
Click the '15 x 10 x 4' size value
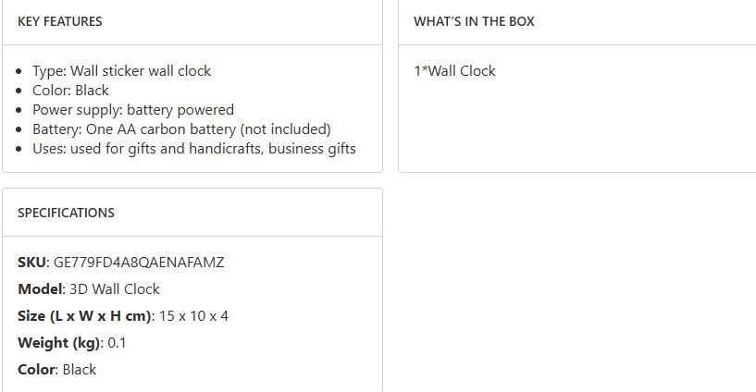(x=193, y=316)
